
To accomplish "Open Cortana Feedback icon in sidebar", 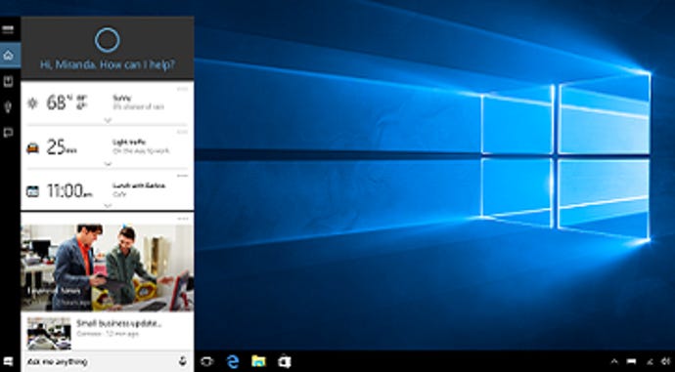I will 8,133.
